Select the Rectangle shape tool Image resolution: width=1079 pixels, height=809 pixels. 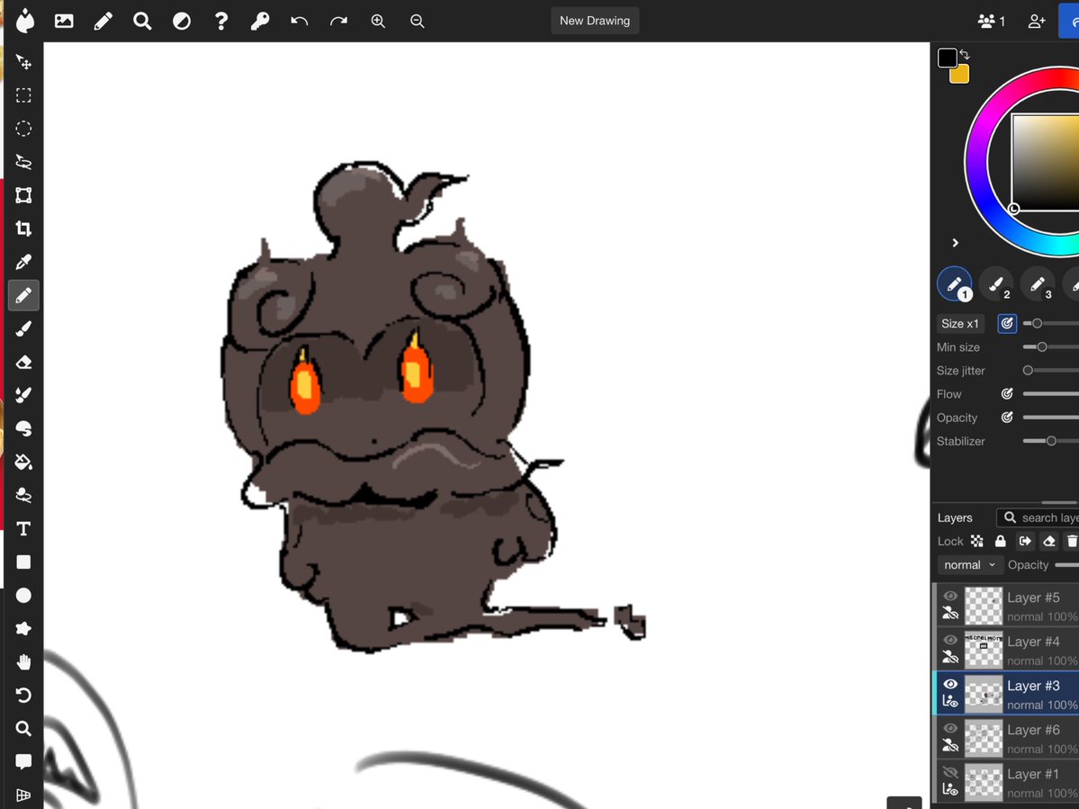[x=23, y=562]
